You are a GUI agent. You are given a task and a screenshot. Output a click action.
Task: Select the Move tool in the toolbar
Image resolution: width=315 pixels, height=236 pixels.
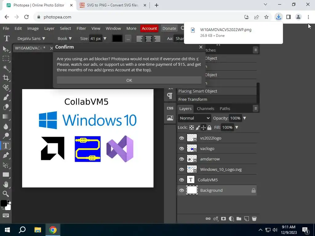coord(6,49)
